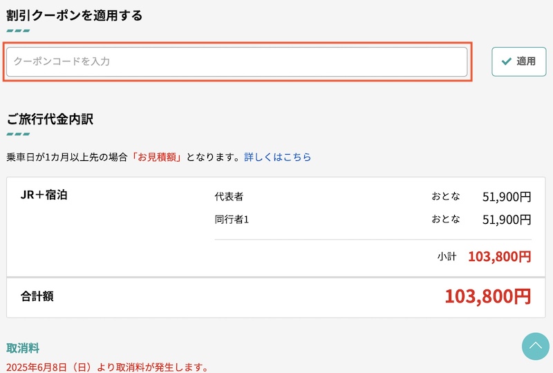Click the 代表者 row label

[x=229, y=197]
